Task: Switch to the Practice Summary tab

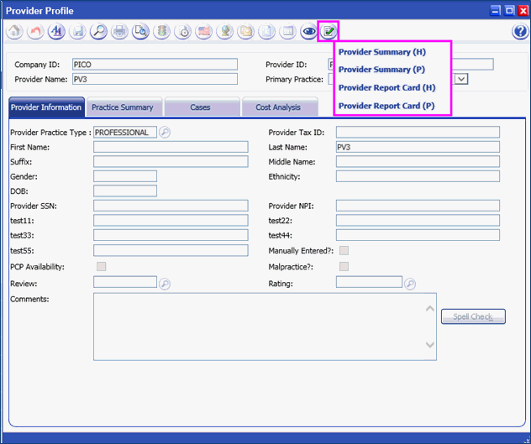Action: tap(123, 107)
